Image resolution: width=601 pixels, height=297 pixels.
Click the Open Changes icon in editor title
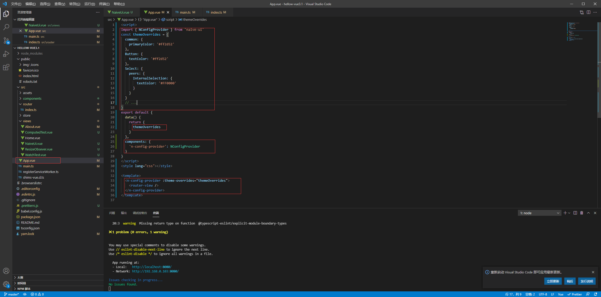pyautogui.click(x=582, y=12)
